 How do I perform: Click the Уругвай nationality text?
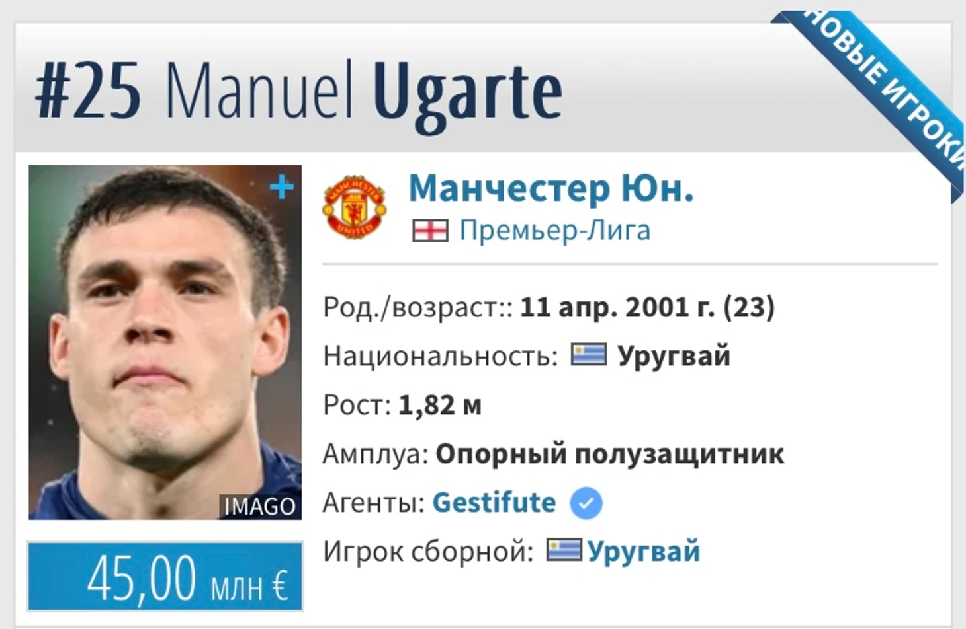click(x=674, y=356)
